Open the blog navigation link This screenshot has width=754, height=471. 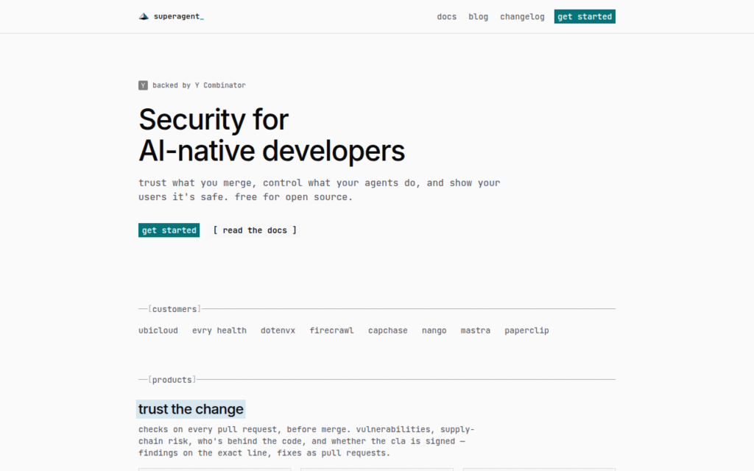point(478,17)
